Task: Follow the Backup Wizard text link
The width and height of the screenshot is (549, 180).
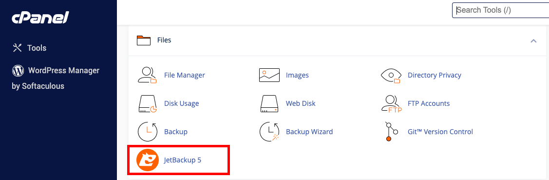Action: tap(309, 132)
